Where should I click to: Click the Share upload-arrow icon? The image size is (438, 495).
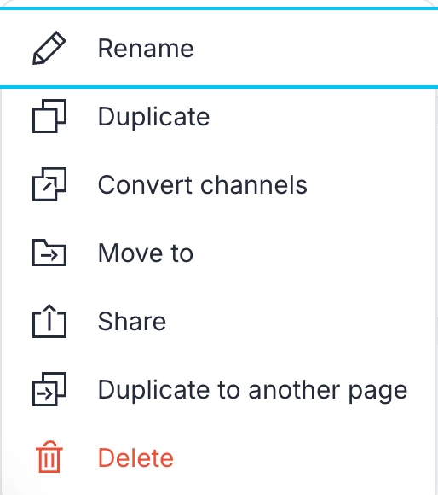49,321
